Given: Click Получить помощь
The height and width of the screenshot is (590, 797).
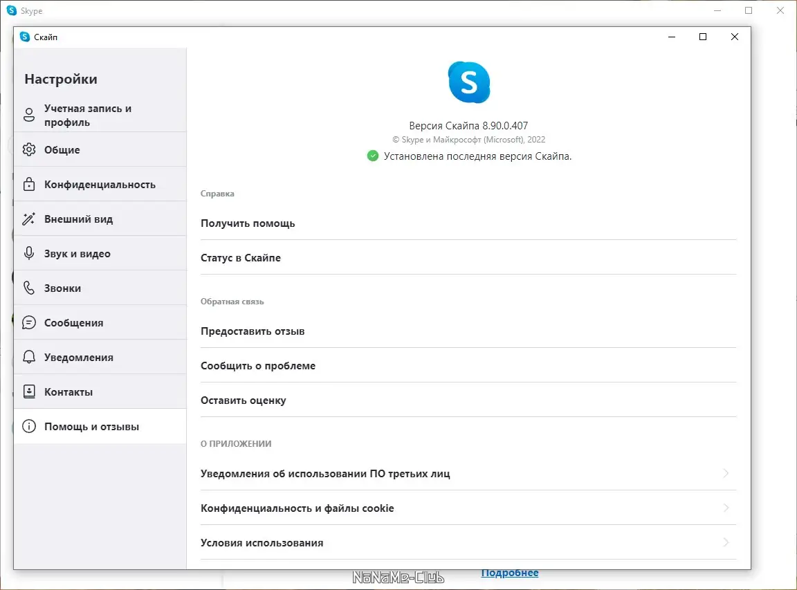Looking at the screenshot, I should (x=468, y=223).
